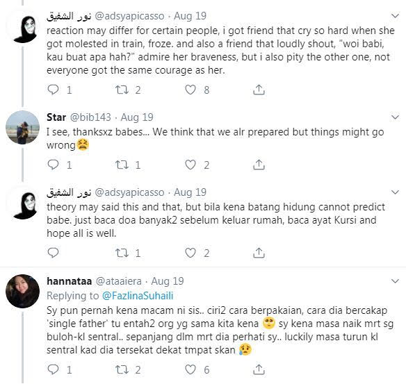Open Star's avatar photo
The height and width of the screenshot is (384, 406).
coord(22,127)
